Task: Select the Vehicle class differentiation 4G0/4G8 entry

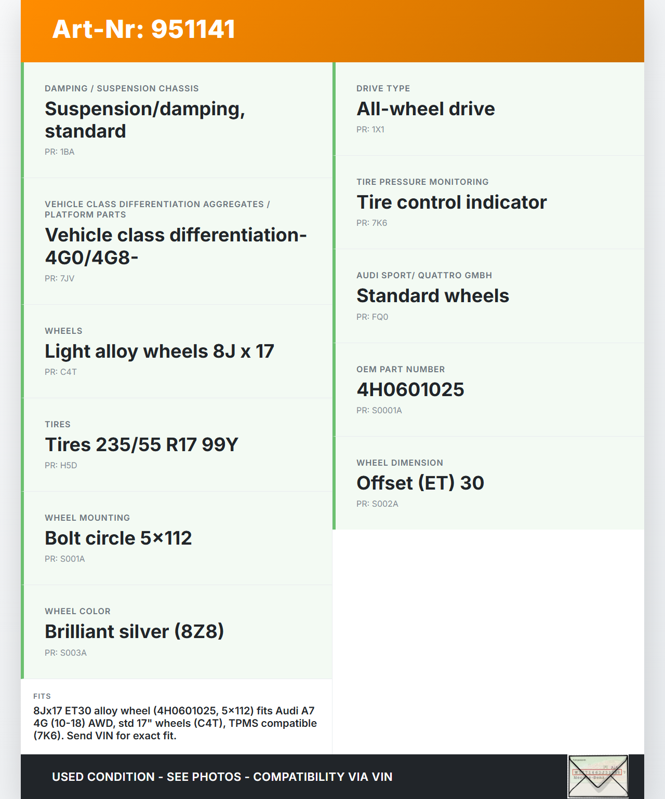Action: [176, 246]
